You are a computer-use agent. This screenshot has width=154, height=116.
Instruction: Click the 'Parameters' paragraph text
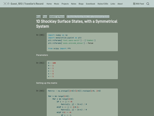[42, 55]
